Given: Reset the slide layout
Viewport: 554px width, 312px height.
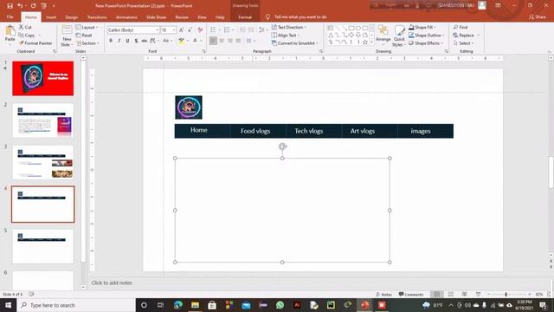Looking at the screenshot, I should (x=84, y=36).
